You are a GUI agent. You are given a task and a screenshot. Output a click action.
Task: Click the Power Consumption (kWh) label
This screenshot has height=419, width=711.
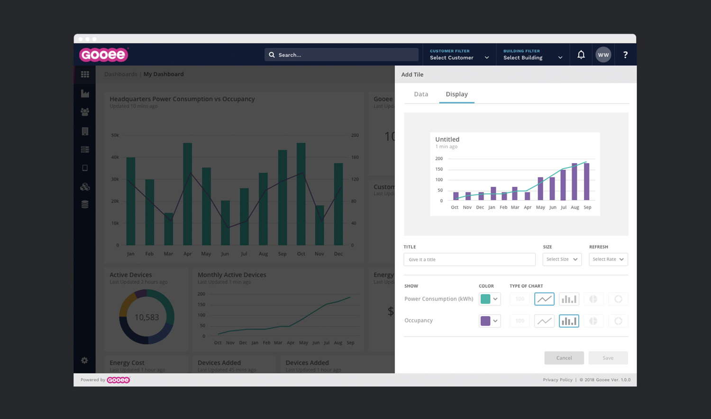click(x=439, y=299)
